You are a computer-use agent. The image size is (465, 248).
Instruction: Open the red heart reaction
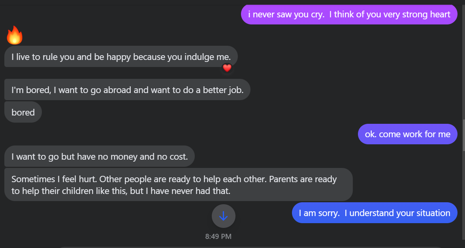(x=227, y=68)
